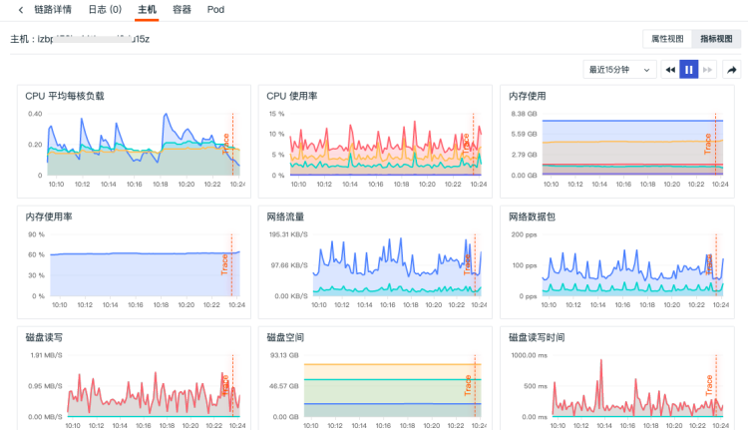Click the rewind time range icon
Image resolution: width=748 pixels, height=430 pixels.
(x=670, y=70)
